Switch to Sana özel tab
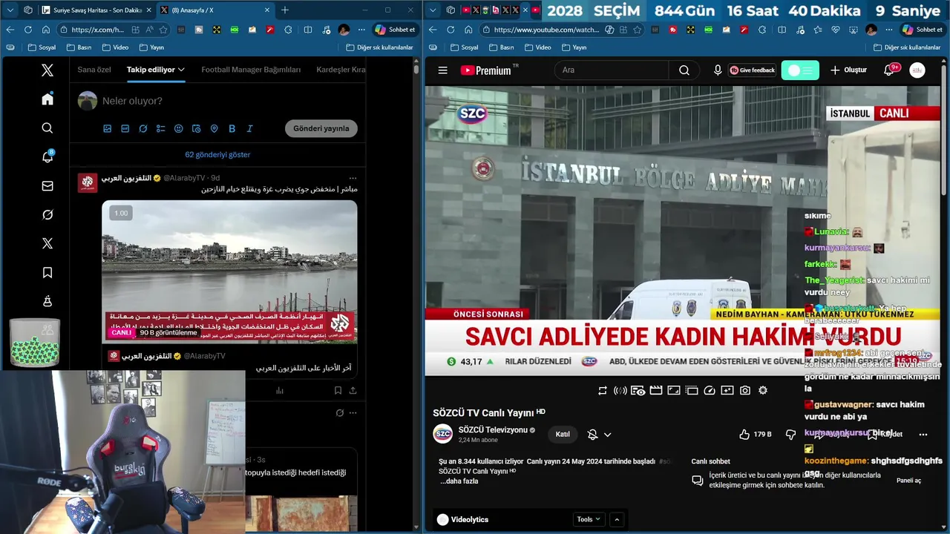Image resolution: width=950 pixels, height=534 pixels. tap(94, 70)
